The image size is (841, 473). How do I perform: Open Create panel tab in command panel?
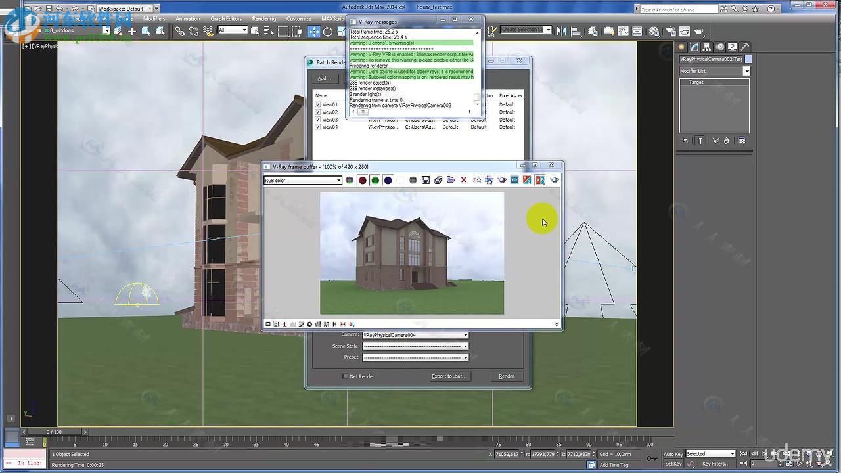682,47
